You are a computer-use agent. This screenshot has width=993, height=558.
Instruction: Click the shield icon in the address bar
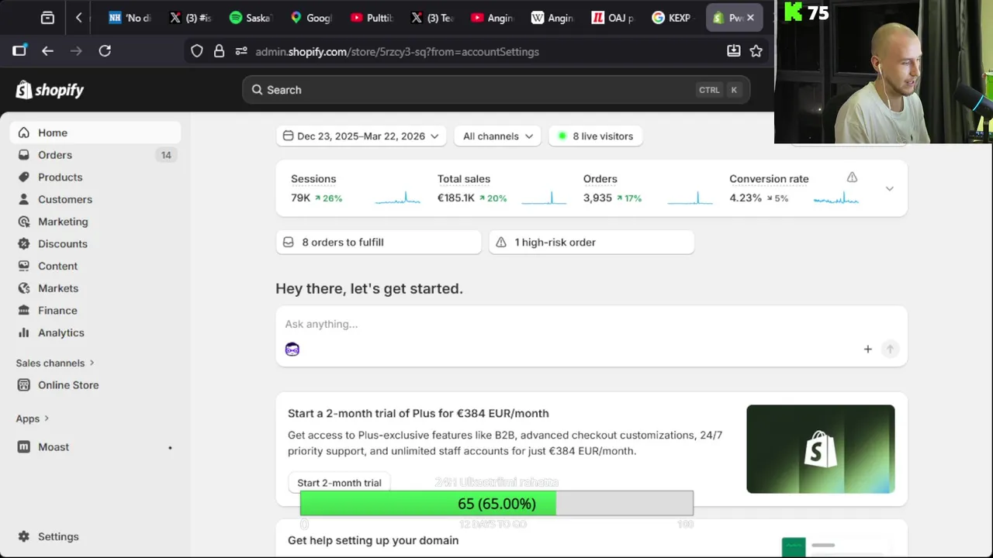197,51
